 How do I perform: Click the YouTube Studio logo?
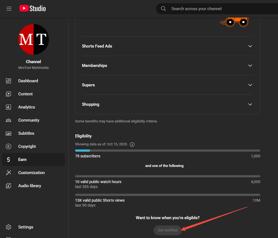coord(32,8)
